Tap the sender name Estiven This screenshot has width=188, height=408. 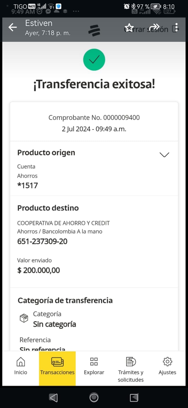[x=39, y=23]
